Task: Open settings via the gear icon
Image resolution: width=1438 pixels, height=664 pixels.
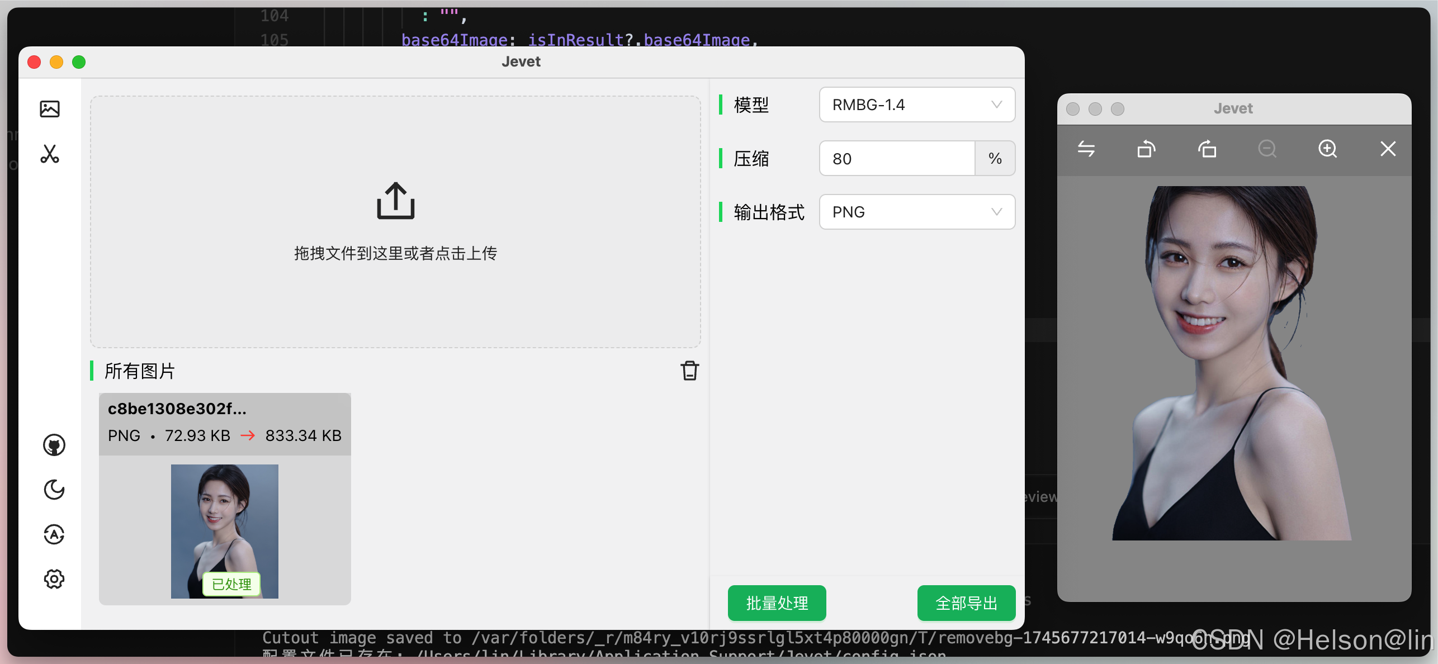Action: tap(54, 579)
